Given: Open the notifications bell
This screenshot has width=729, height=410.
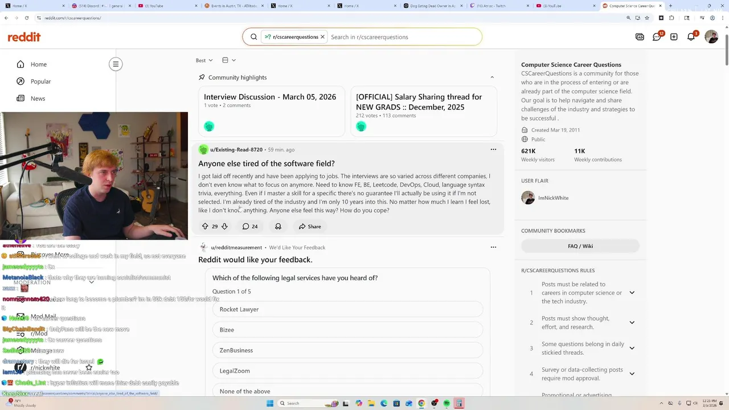Looking at the screenshot, I should pos(691,37).
